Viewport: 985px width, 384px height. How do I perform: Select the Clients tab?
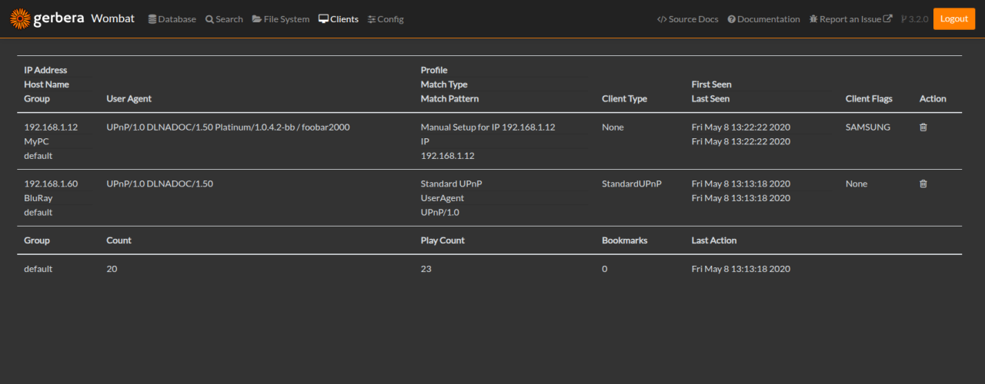339,19
